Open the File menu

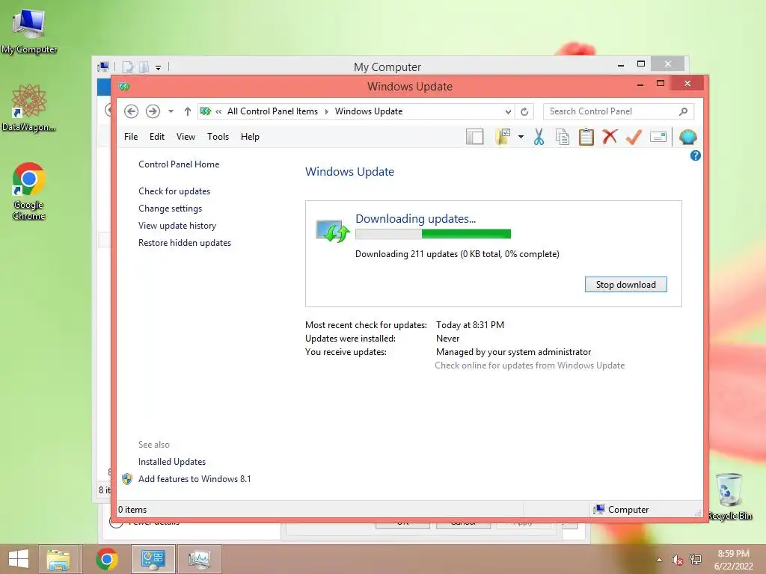(131, 137)
